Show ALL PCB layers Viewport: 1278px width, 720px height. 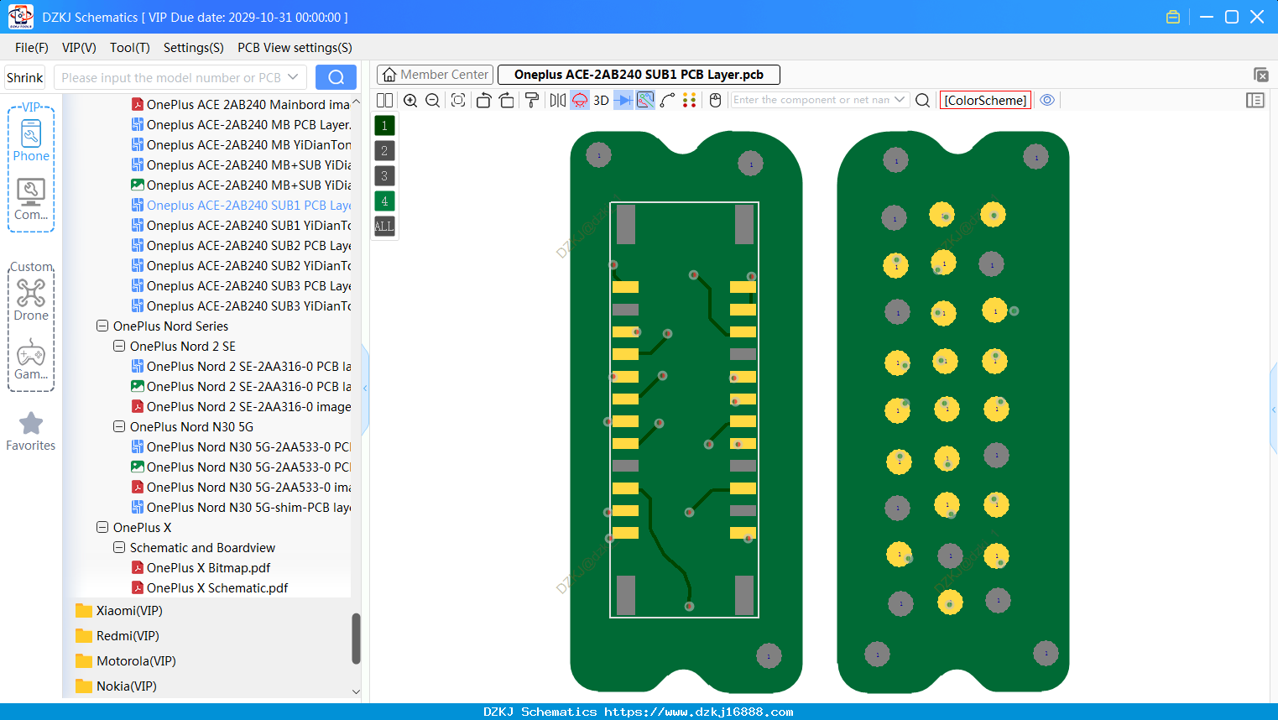pyautogui.click(x=384, y=227)
